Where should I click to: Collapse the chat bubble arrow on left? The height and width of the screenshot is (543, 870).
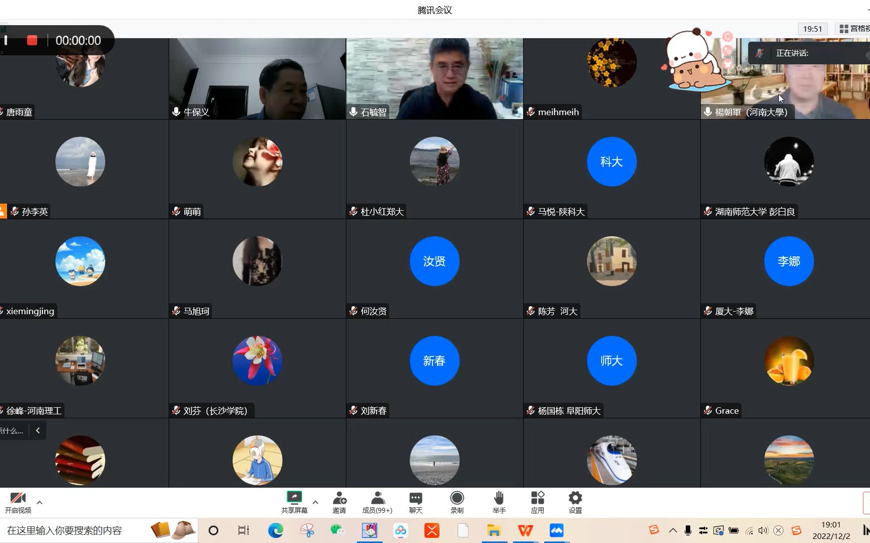point(38,430)
